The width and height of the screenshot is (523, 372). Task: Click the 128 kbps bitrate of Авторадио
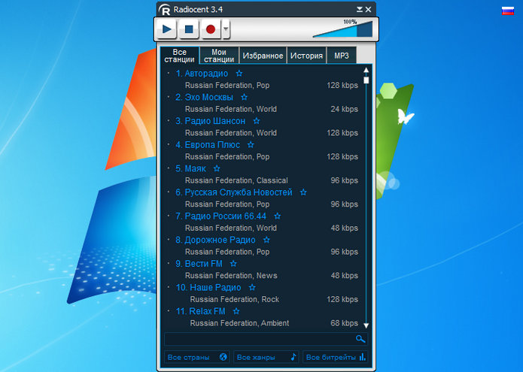click(x=342, y=85)
